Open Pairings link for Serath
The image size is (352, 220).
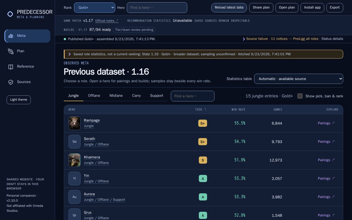(x=326, y=142)
